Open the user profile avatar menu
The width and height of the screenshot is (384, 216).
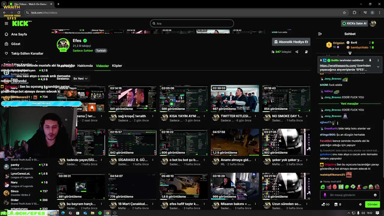[x=373, y=23]
